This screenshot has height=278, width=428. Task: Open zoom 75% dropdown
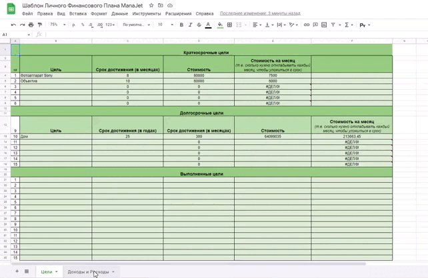click(x=57, y=25)
